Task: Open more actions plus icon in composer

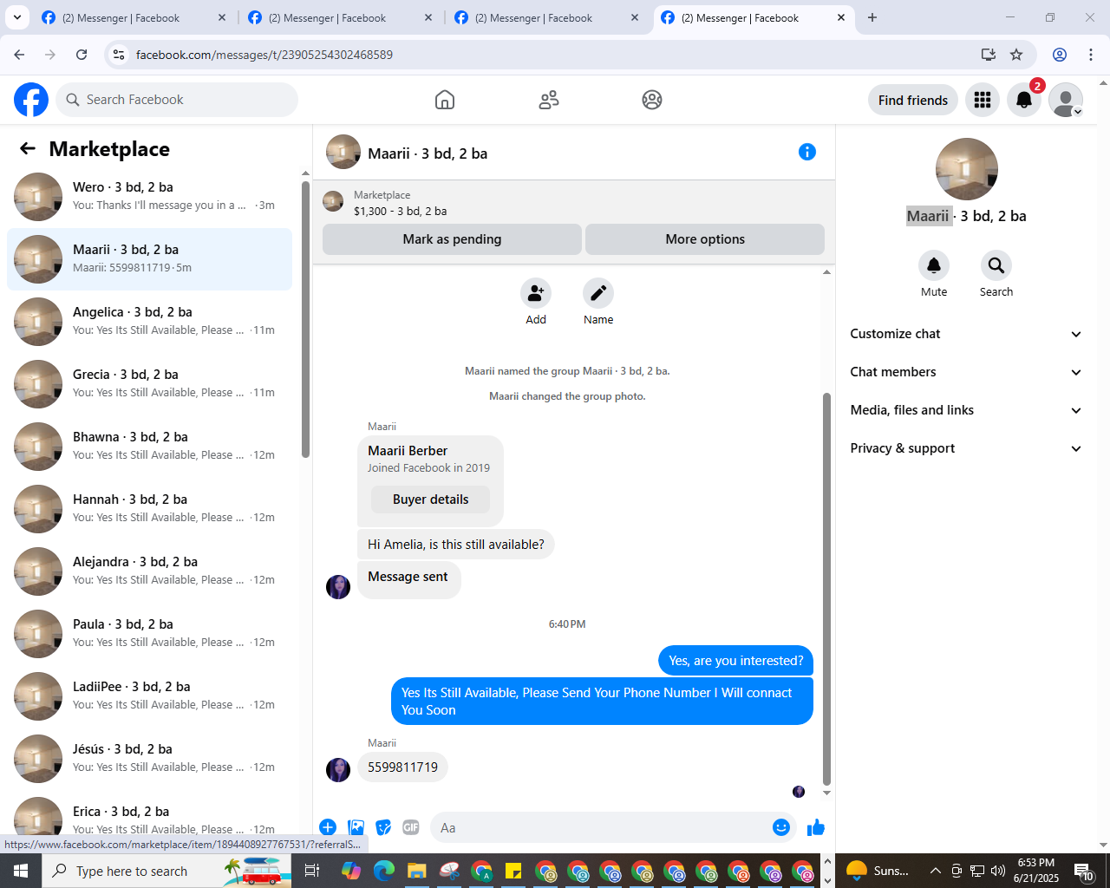Action: pyautogui.click(x=328, y=827)
